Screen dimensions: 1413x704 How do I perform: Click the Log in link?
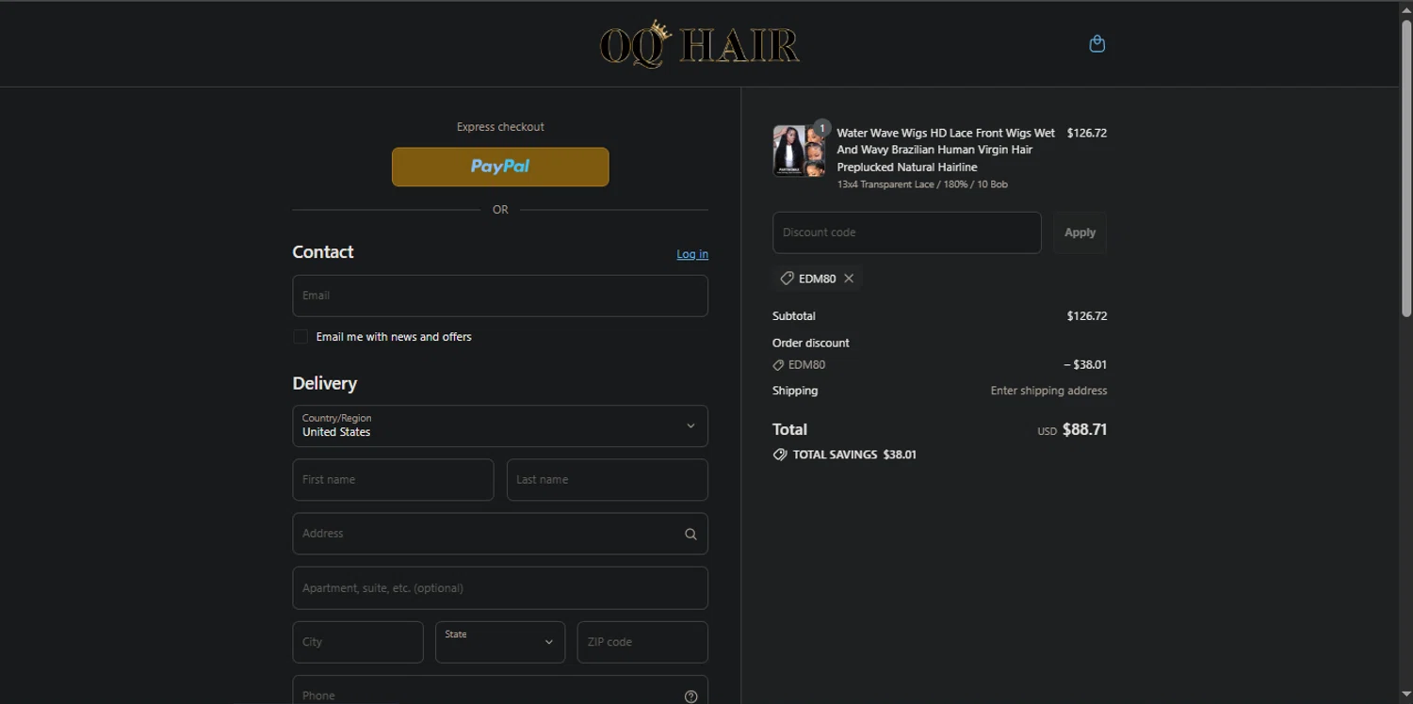point(692,254)
